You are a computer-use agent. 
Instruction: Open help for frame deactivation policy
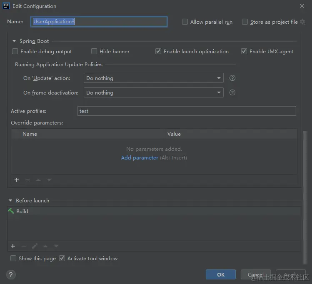click(232, 92)
